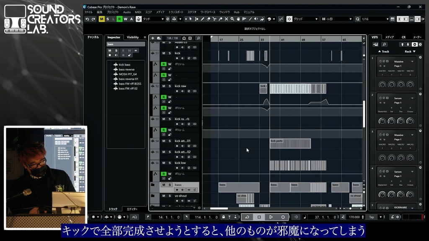Open the MIDI menu
The height and width of the screenshot is (241, 429).
pos(139,12)
